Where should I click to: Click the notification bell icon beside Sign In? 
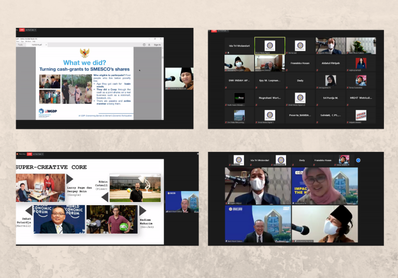point(149,44)
